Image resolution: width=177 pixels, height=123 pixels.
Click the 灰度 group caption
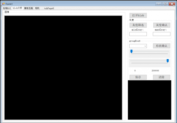coord(131,20)
